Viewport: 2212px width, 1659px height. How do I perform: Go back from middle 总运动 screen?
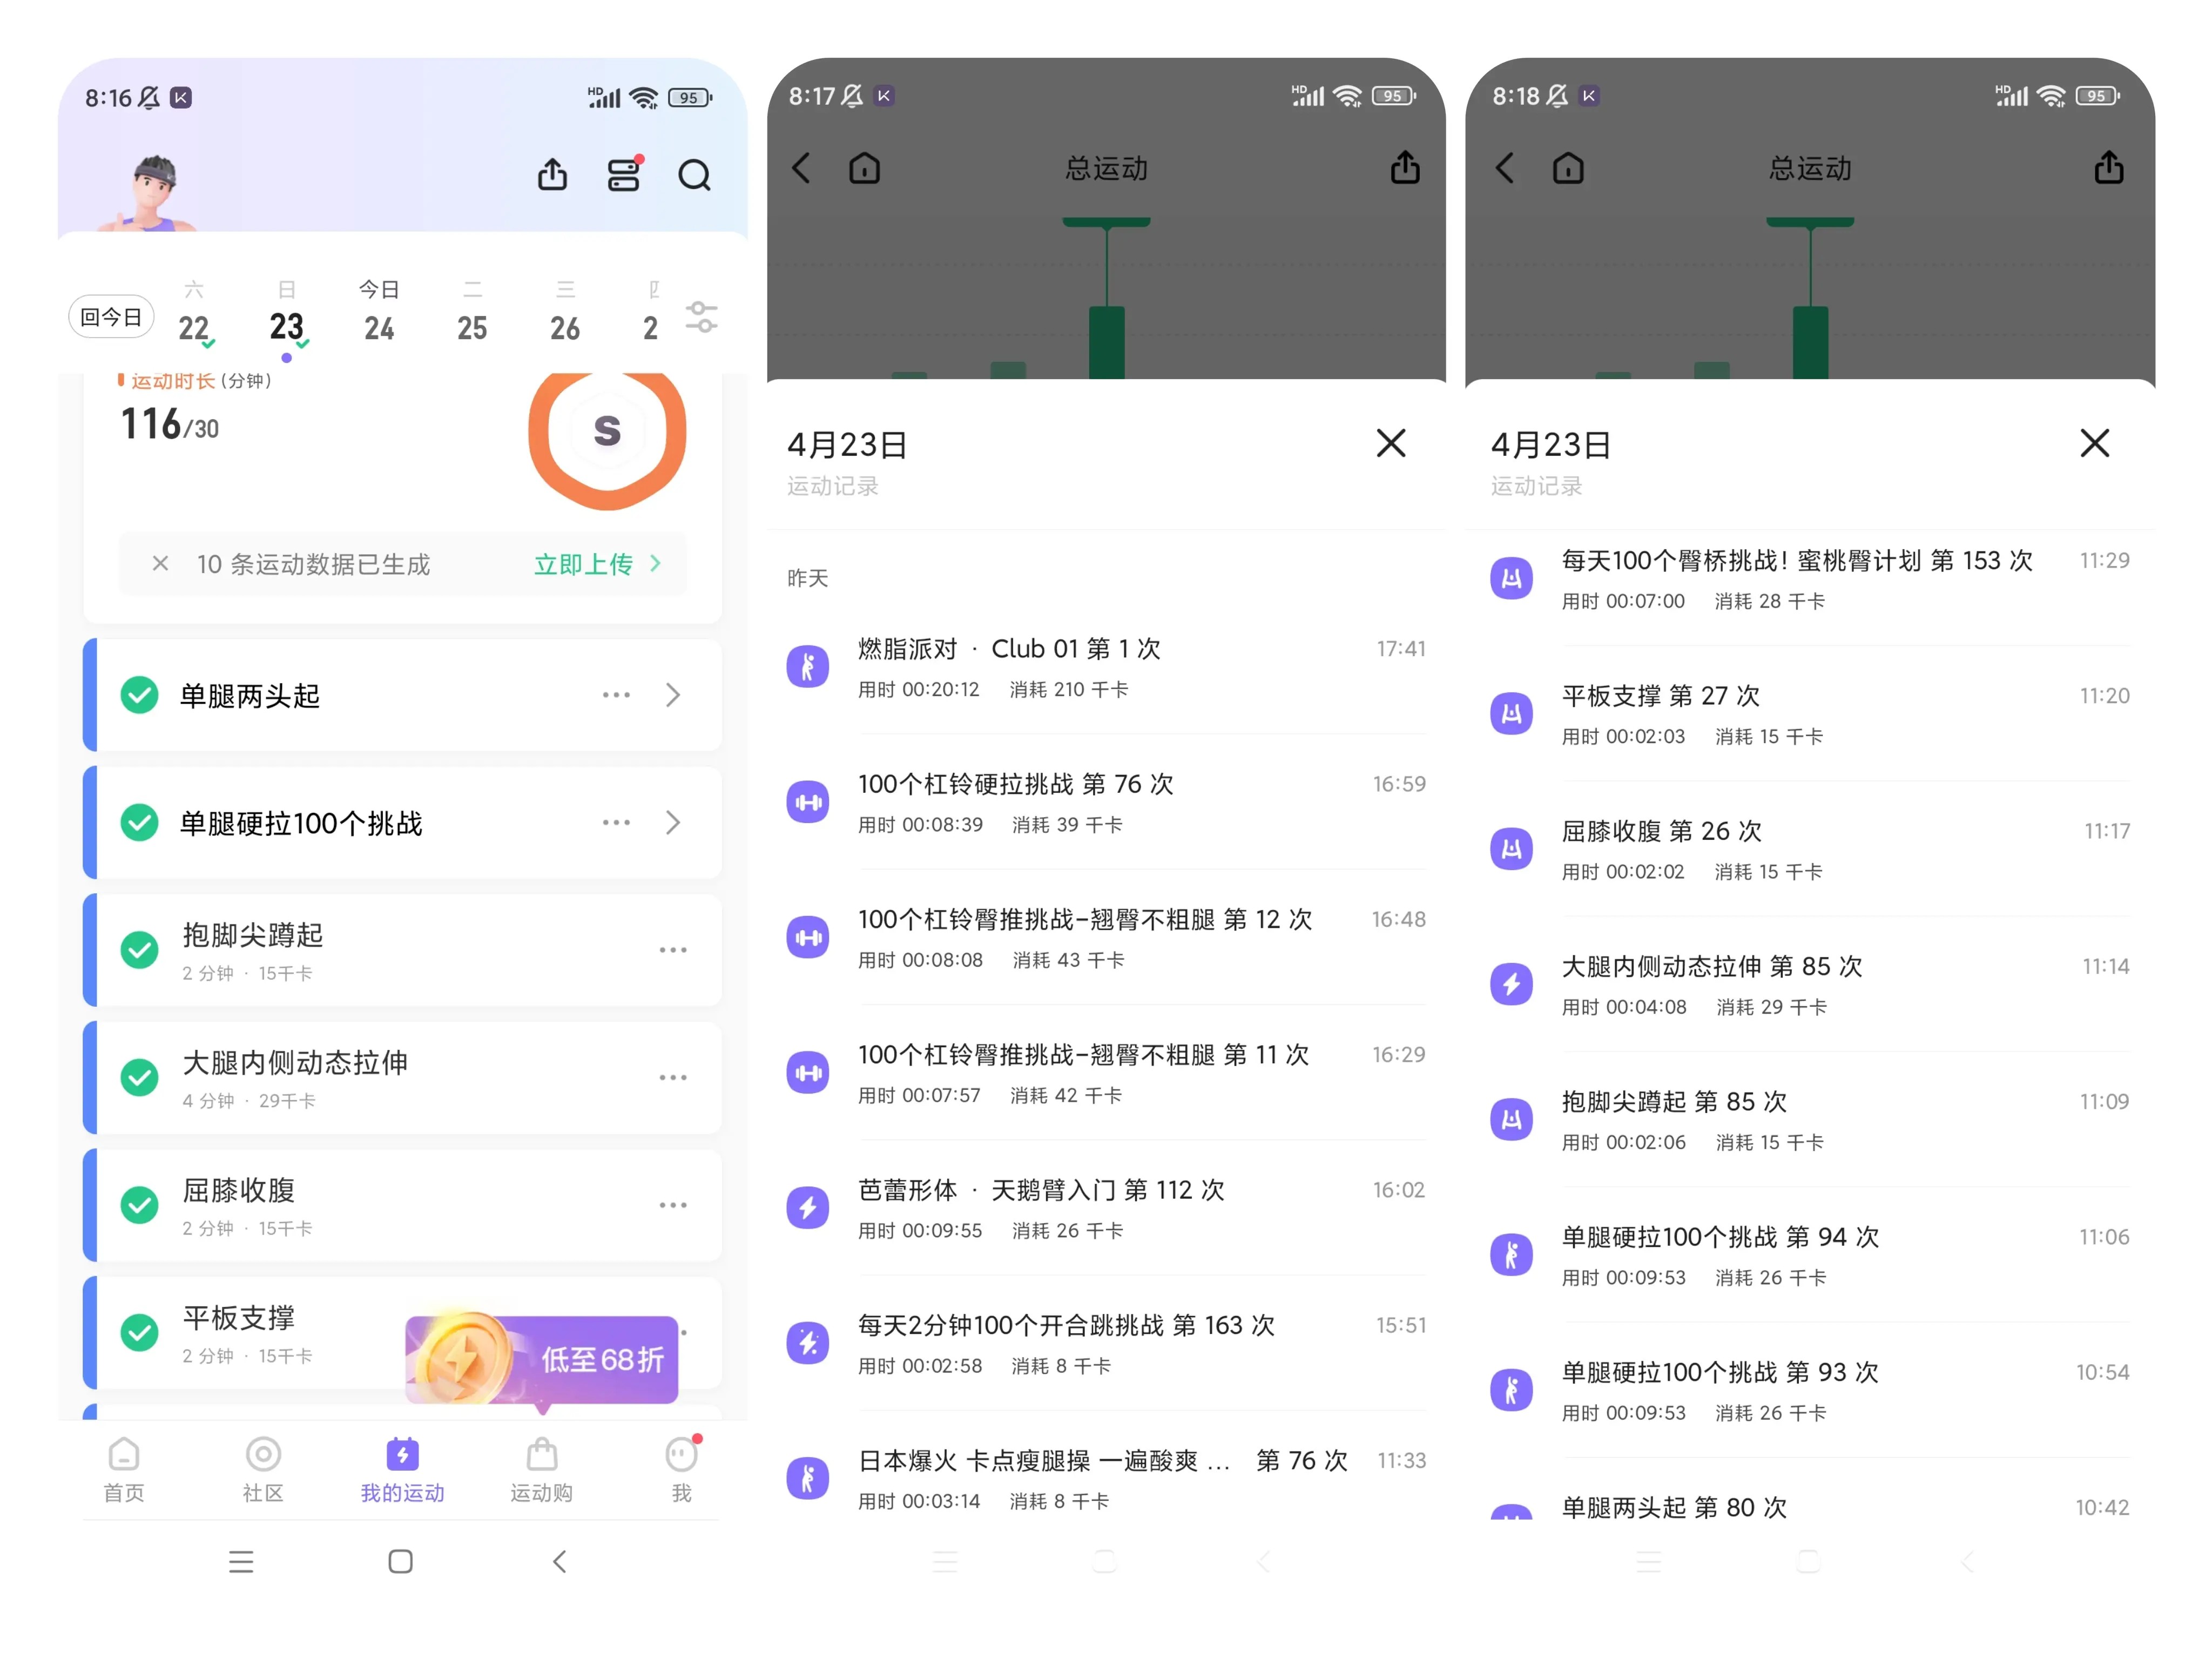(801, 168)
